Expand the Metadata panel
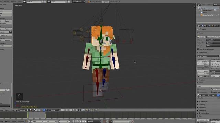 click(201, 80)
